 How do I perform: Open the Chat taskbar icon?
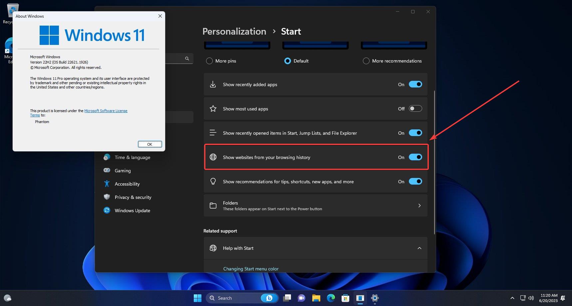tap(302, 298)
